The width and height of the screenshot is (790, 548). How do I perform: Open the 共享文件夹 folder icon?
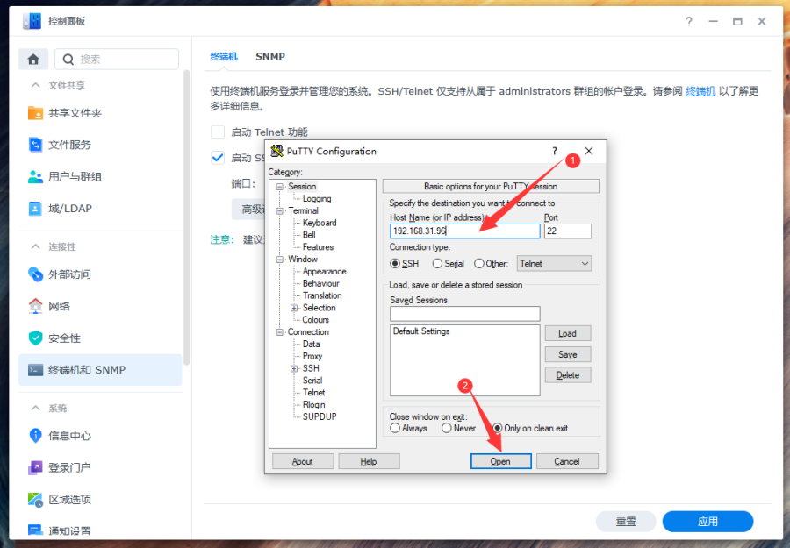pos(35,113)
